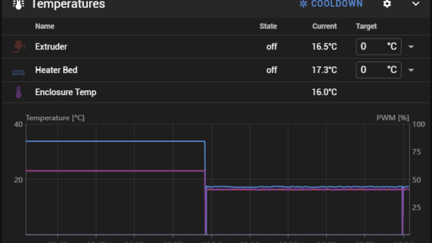Click the Temperatures panel thermometer icon

click(18, 4)
